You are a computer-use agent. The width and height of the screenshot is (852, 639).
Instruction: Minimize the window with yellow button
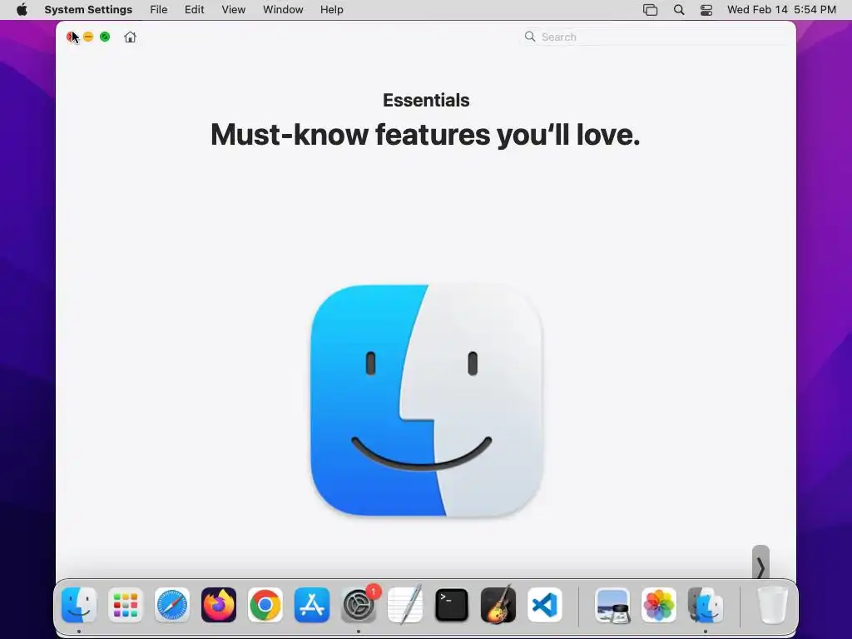click(x=88, y=37)
